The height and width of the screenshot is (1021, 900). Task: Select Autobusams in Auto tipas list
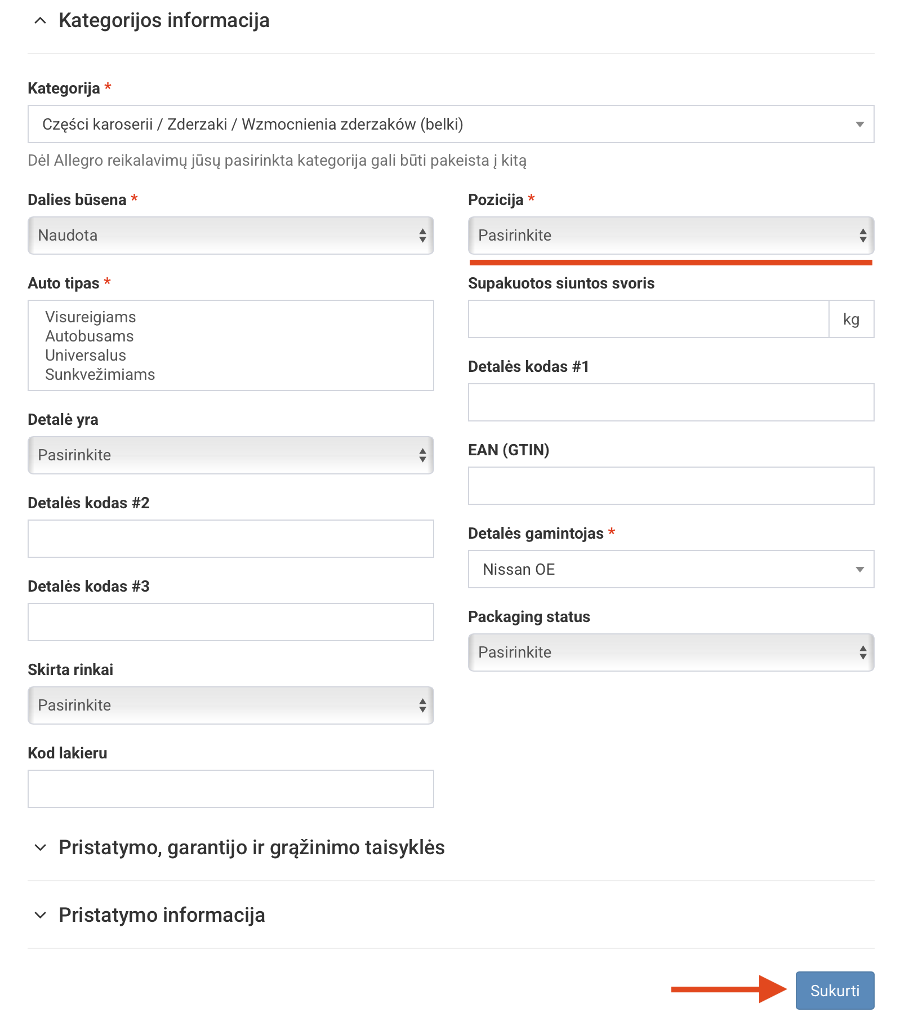pos(90,336)
